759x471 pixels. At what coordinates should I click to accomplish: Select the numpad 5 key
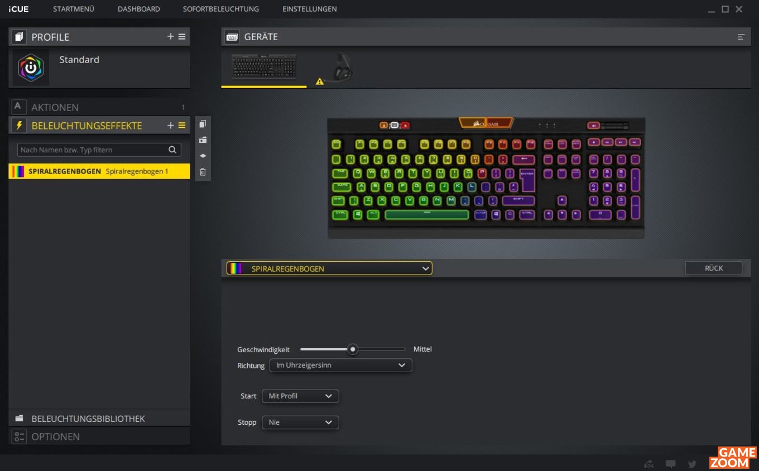click(607, 187)
